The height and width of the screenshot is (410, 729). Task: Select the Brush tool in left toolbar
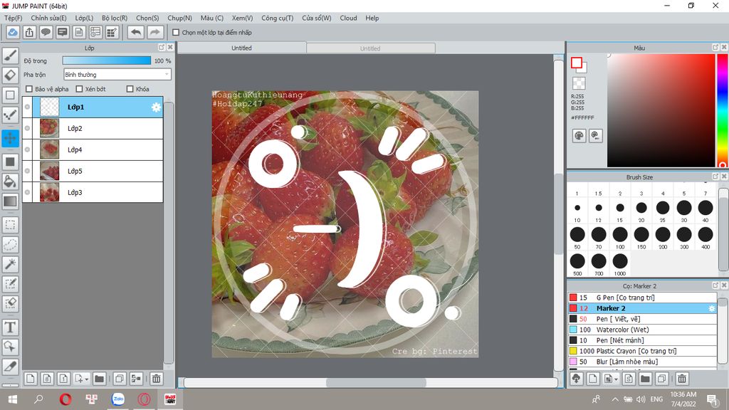pos(10,56)
